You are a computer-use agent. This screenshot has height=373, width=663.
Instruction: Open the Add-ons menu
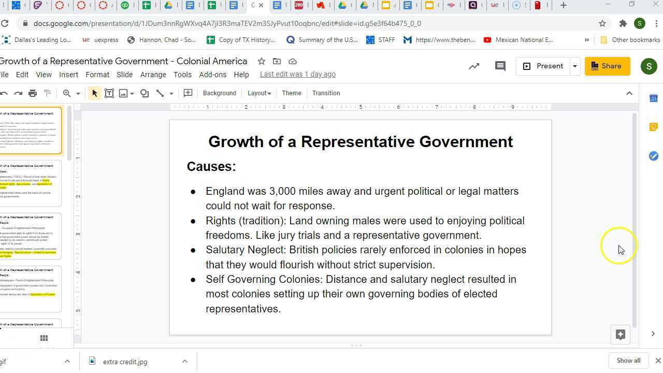click(212, 74)
